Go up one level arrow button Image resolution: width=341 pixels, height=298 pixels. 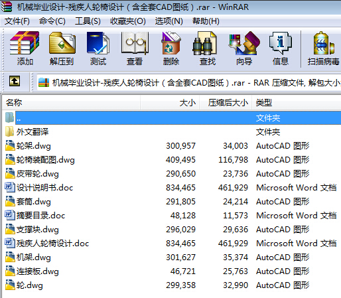[15, 81]
